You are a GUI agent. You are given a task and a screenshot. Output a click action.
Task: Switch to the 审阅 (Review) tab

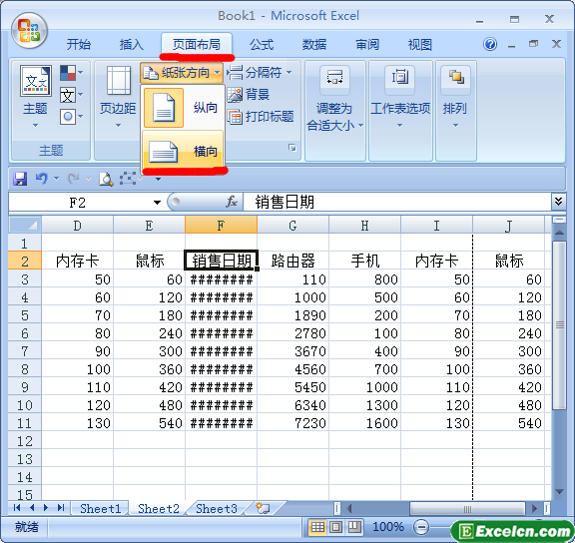(367, 45)
